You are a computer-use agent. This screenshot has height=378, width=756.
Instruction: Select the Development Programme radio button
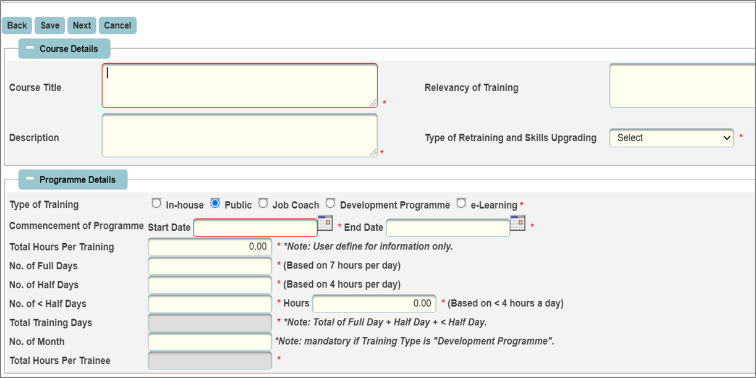tap(331, 204)
